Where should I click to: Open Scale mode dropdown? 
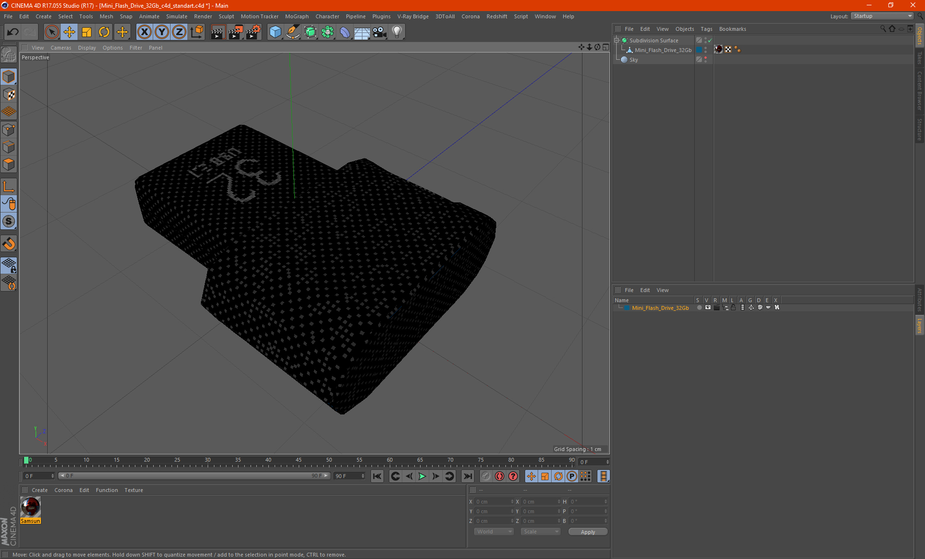point(541,532)
